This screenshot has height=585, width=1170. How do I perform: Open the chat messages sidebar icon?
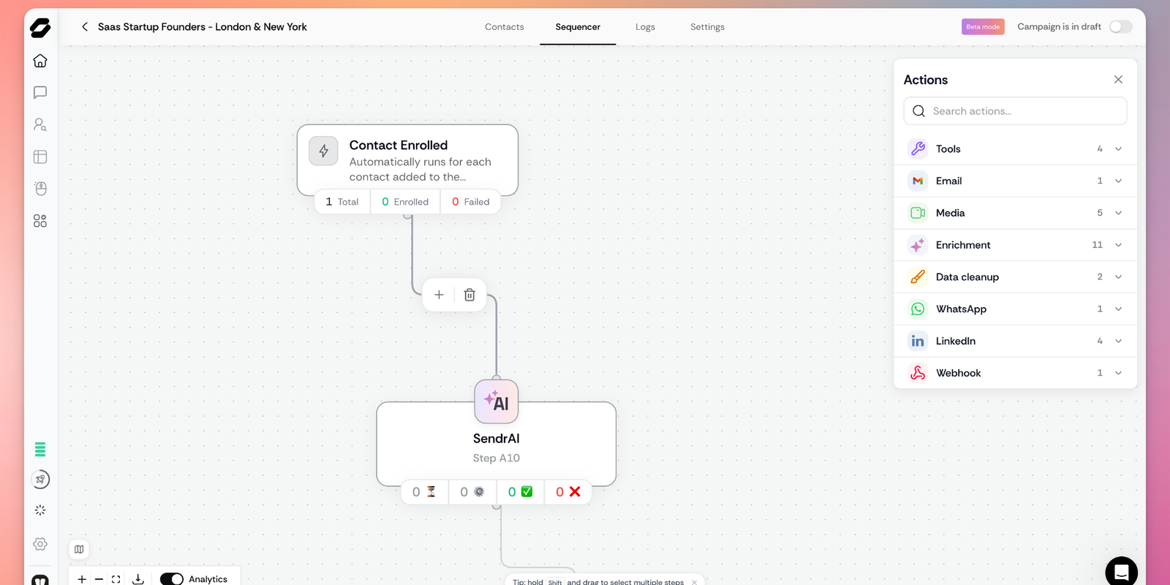(x=40, y=93)
